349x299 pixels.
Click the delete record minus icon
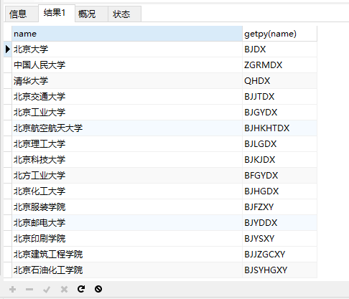[29, 290]
